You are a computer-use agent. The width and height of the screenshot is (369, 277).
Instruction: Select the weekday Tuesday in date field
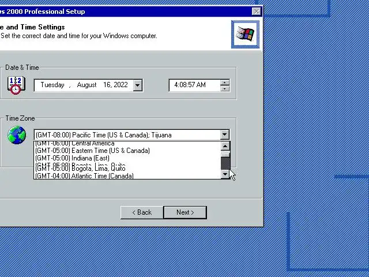52,85
